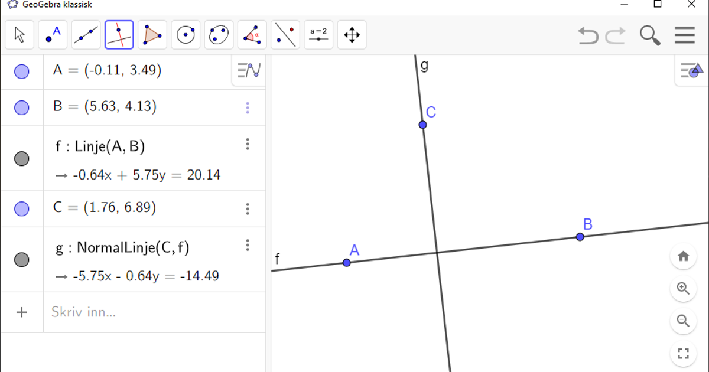This screenshot has height=372, width=709.
Task: Open the three-dot menu for point B
Action: (x=248, y=107)
